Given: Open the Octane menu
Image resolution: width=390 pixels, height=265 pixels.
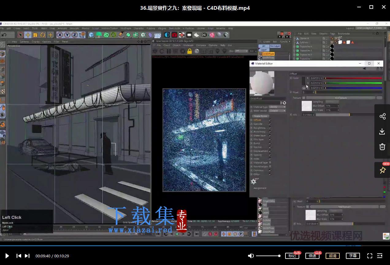Looking at the screenshot, I should pos(201,28).
